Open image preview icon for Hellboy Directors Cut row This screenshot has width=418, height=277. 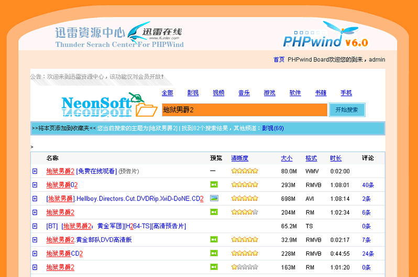click(214, 198)
